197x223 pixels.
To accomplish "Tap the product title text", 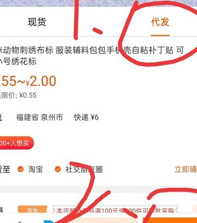I will pos(92,56).
